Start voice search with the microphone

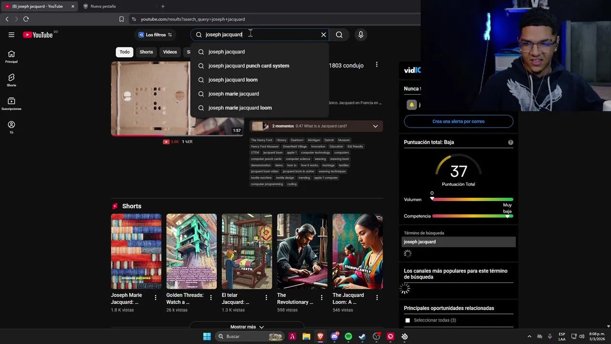click(361, 34)
